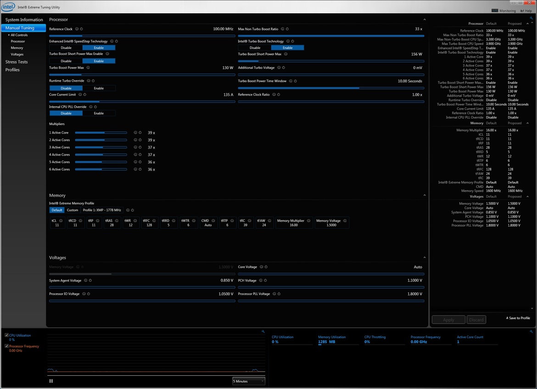537x389 pixels.
Task: Click info icon next to Core Voltage
Action: 261,267
